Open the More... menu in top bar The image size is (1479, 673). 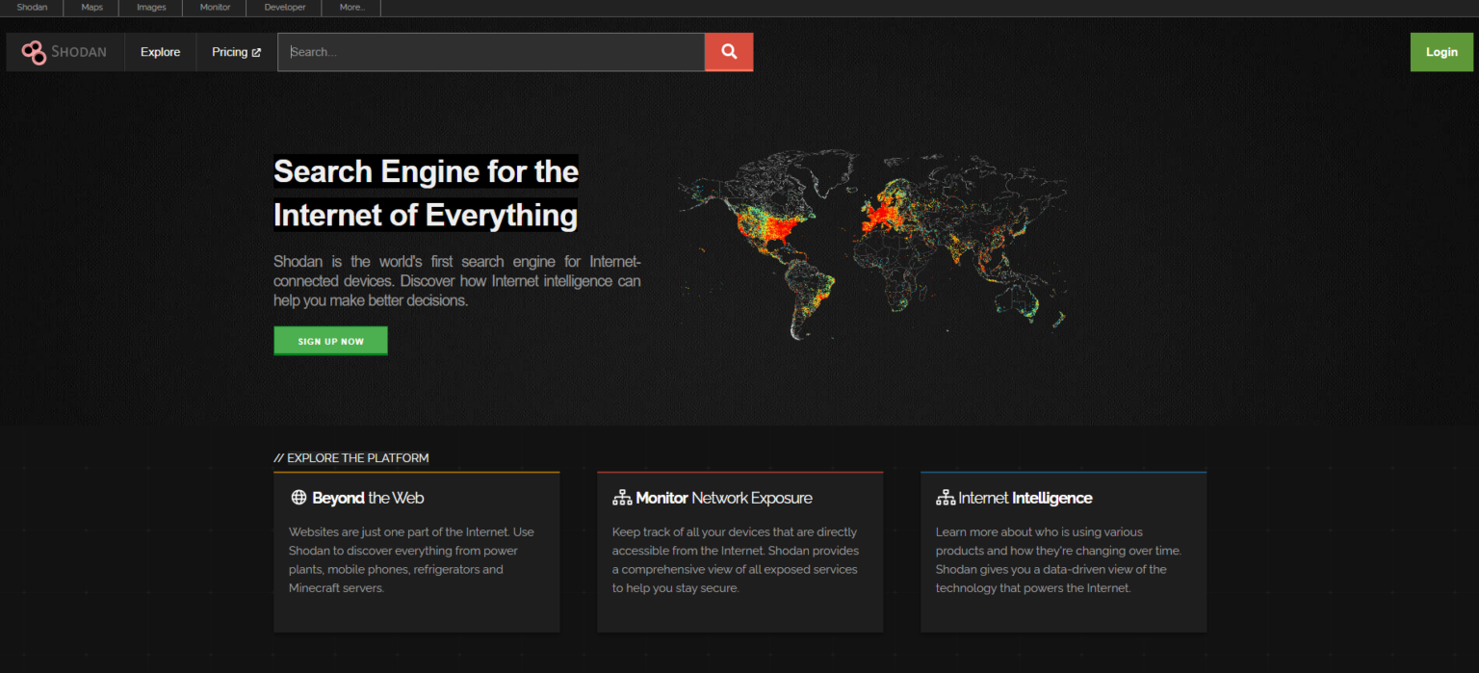pyautogui.click(x=351, y=8)
